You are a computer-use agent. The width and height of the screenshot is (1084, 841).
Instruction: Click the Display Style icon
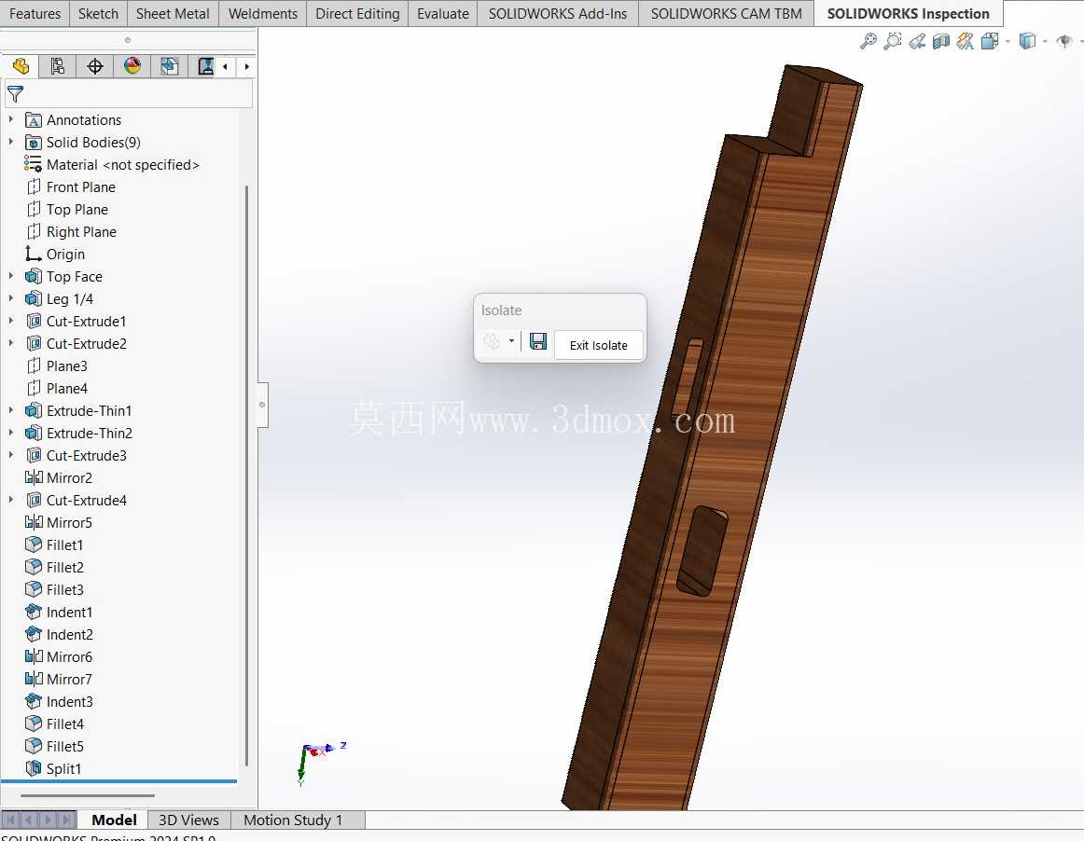point(1027,41)
